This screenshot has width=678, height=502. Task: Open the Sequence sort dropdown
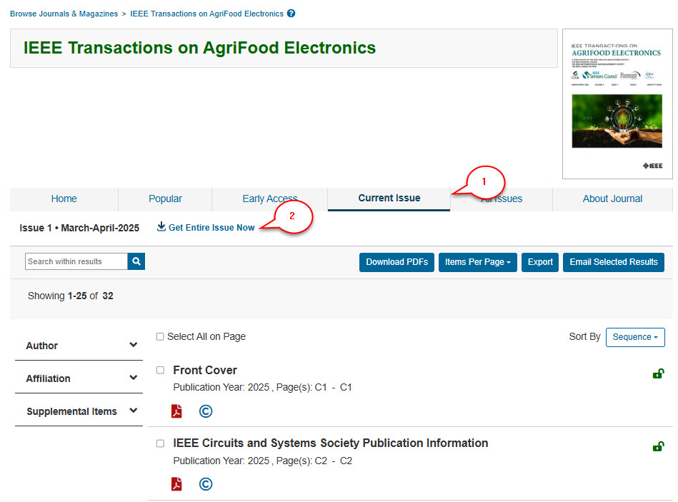pos(634,337)
